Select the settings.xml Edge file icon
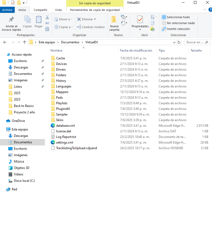The width and height of the screenshot is (212, 235). click(53, 142)
